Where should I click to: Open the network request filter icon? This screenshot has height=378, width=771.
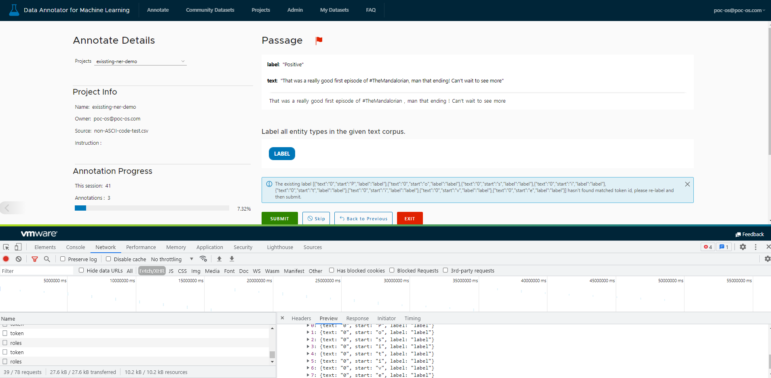35,259
